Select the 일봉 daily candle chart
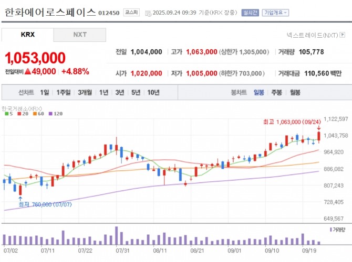This screenshot has width=352, height=262. coord(259,92)
